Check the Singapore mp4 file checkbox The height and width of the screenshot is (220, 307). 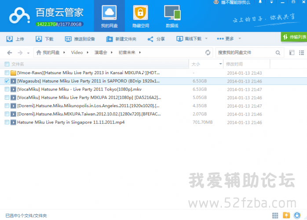(7, 122)
